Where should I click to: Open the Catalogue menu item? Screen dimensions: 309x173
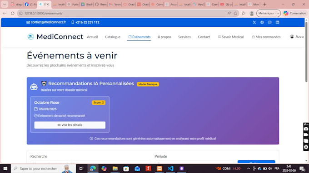point(113,37)
